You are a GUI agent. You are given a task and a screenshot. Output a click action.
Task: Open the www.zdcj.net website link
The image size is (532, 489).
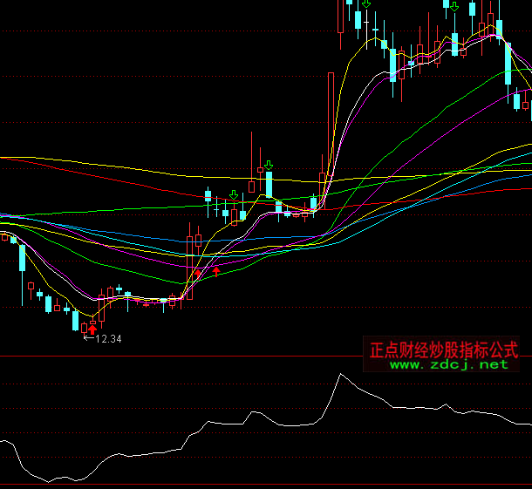448,364
